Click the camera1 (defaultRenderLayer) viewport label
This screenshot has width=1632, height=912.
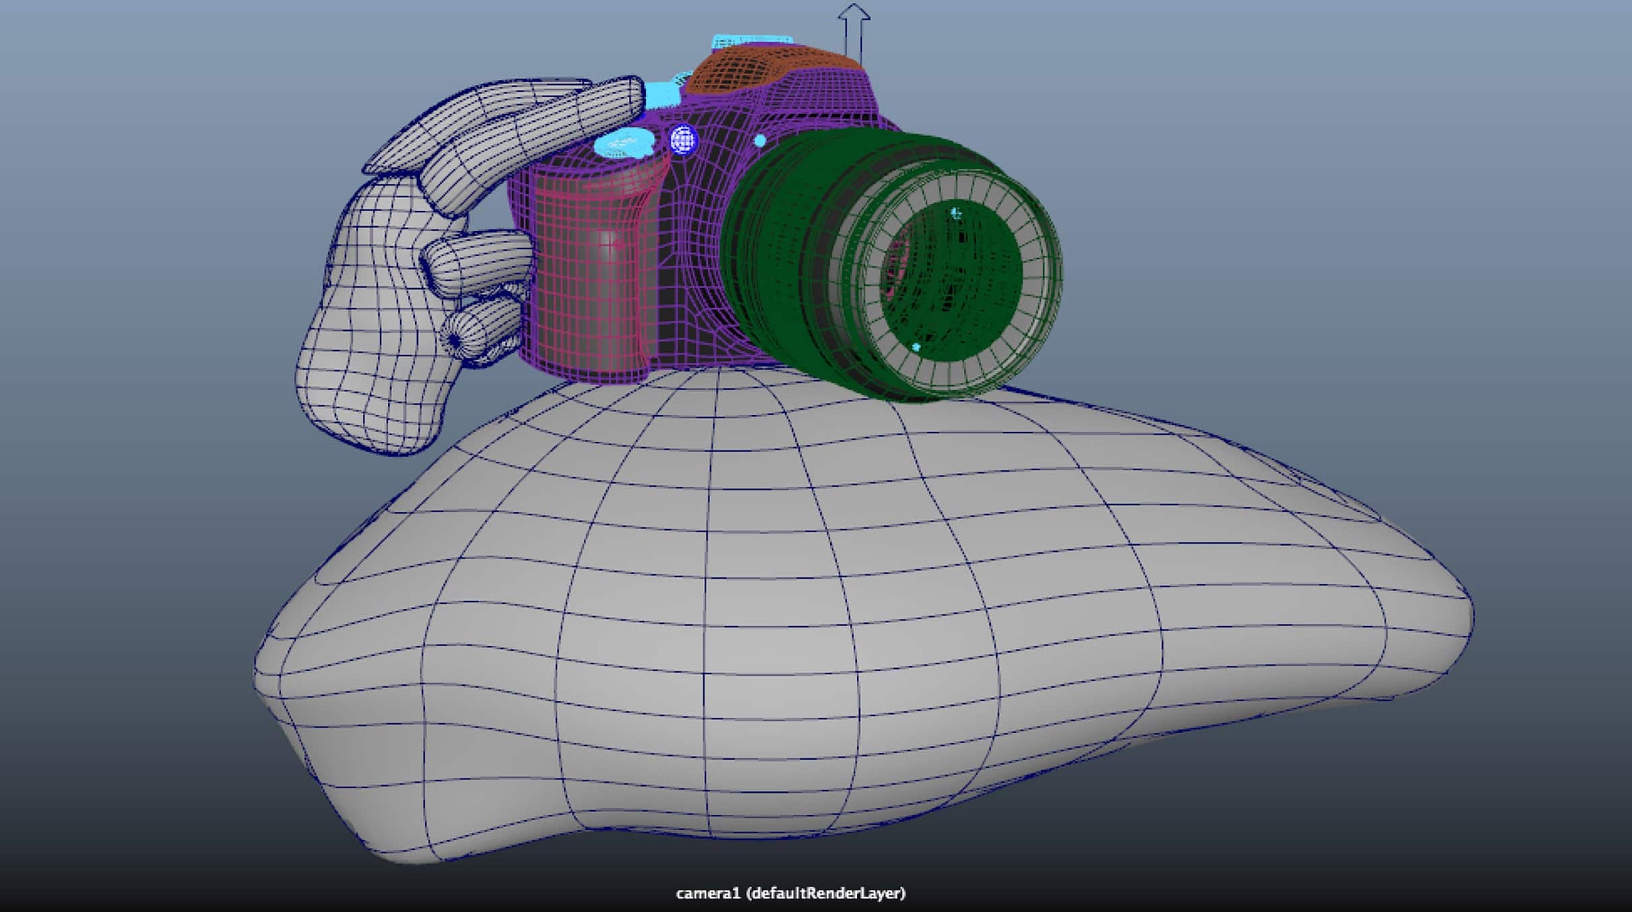(790, 893)
